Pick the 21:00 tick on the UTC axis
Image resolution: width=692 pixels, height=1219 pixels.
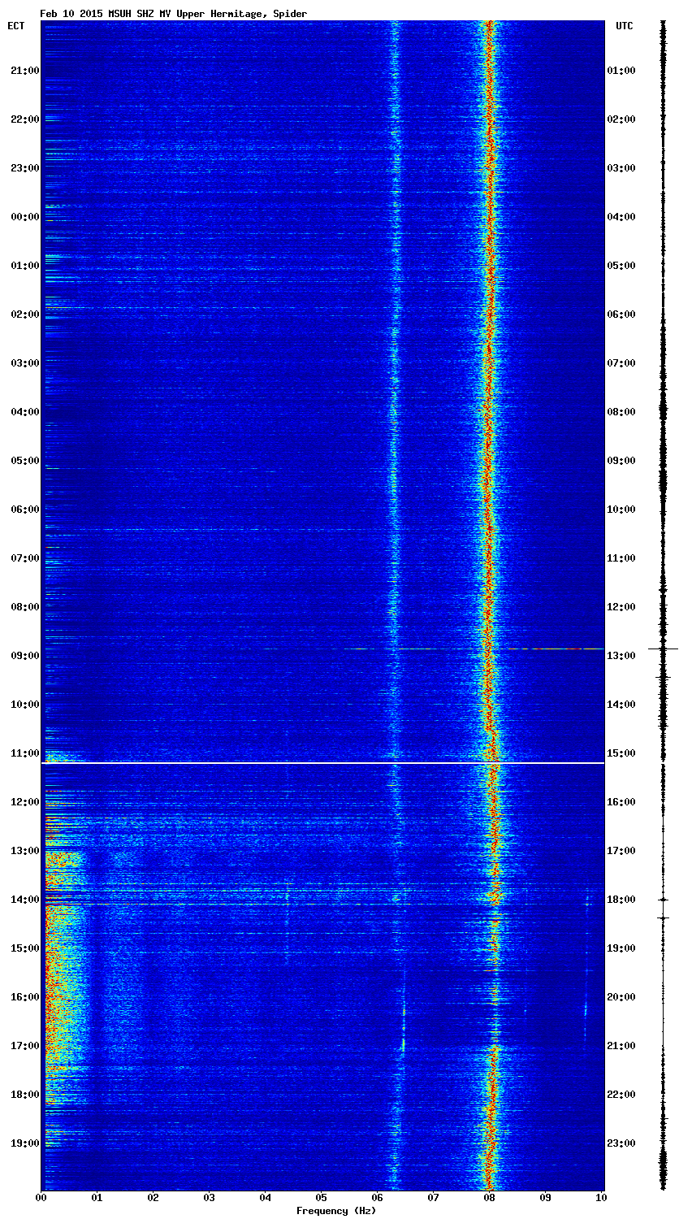click(x=621, y=1046)
